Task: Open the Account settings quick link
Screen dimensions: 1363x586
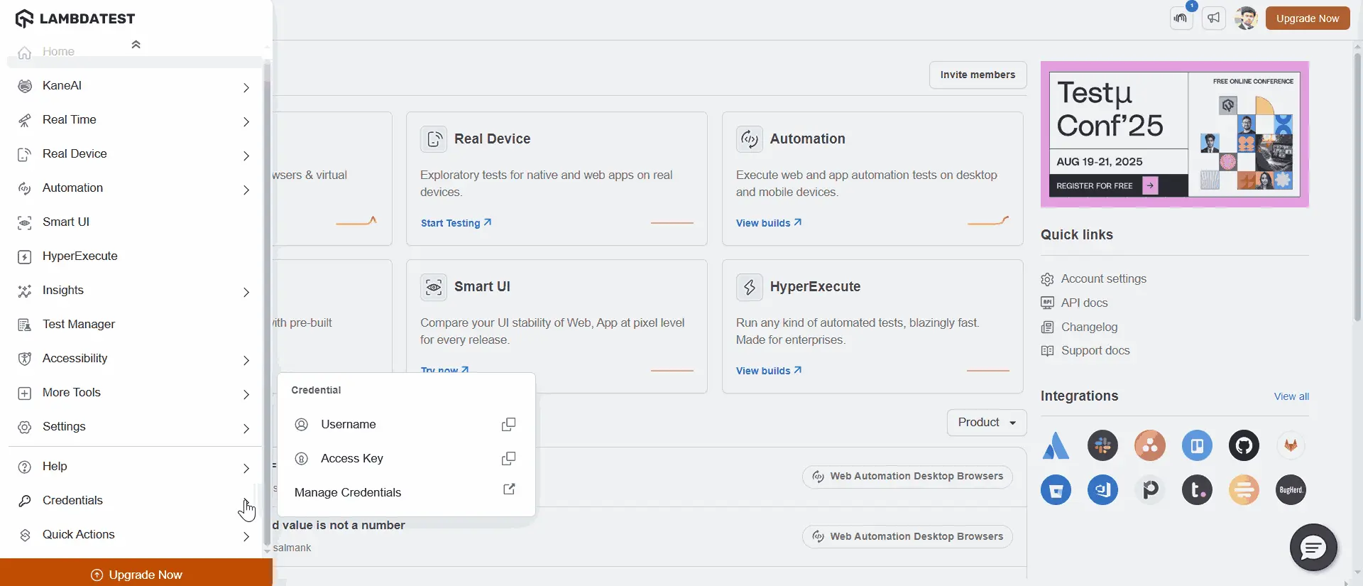Action: tap(1103, 278)
